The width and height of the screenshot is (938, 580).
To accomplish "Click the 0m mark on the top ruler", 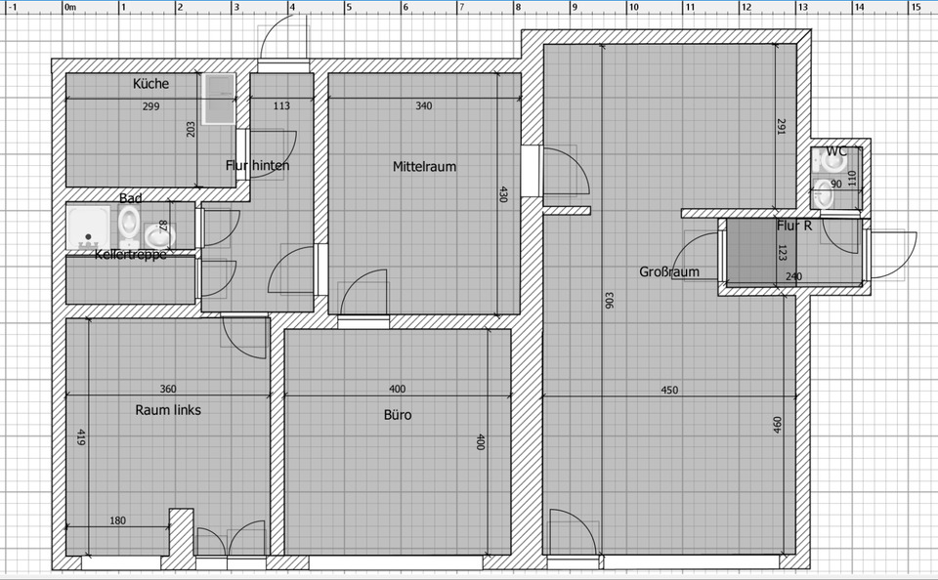I will point(69,6).
